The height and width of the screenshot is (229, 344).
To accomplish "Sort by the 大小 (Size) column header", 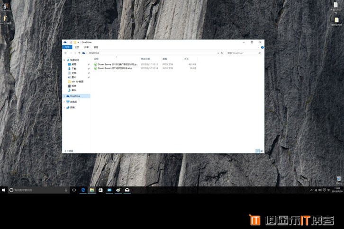I will 186,59.
